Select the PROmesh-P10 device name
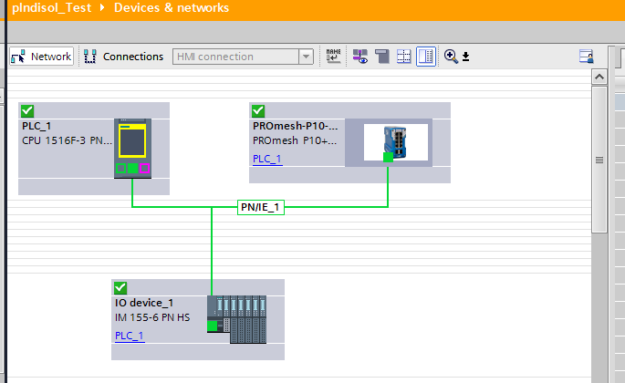The image size is (625, 383). coord(296,126)
